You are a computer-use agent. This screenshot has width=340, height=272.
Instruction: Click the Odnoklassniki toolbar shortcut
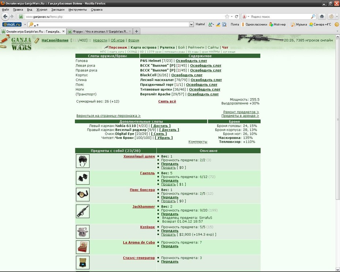(x=254, y=24)
